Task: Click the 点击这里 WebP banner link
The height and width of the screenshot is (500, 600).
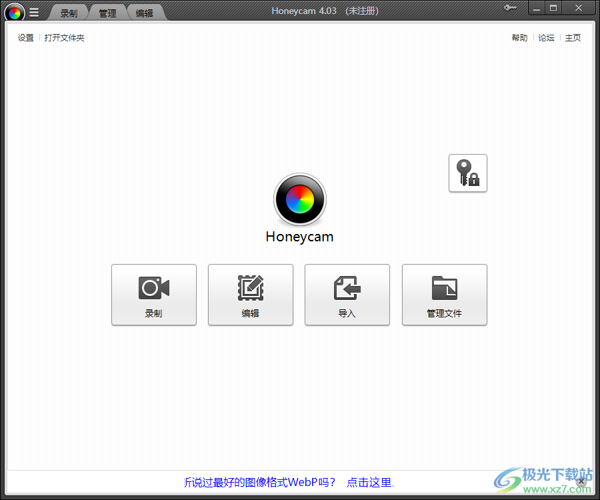Action: coord(369,482)
